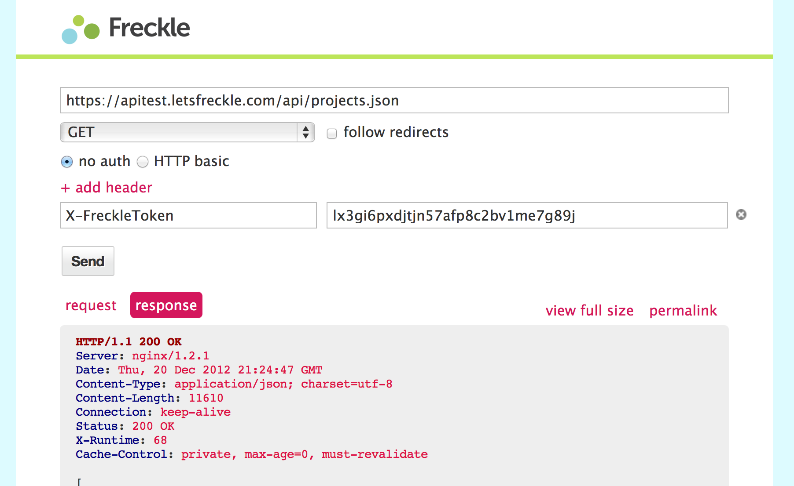Enable the follow redirects checkbox
794x486 pixels.
pyautogui.click(x=332, y=133)
